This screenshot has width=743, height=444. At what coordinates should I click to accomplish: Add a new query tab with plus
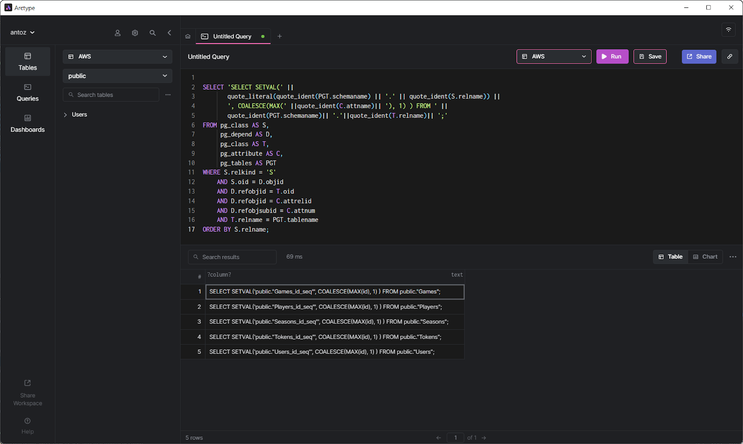point(280,36)
